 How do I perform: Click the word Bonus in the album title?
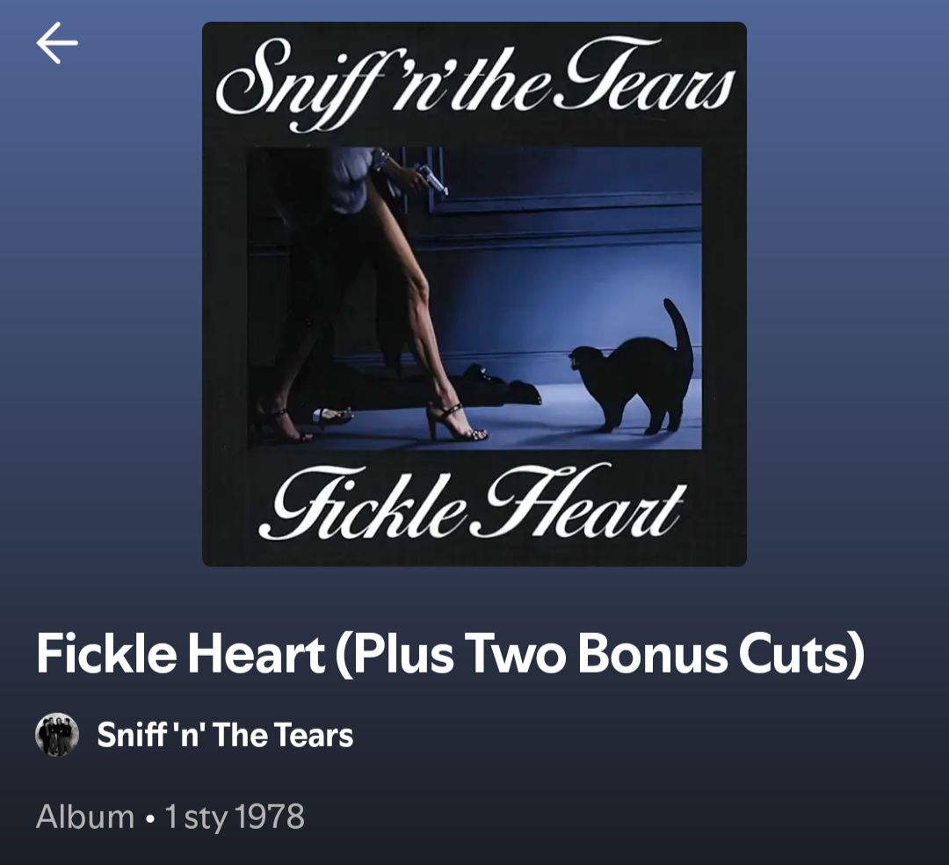pos(652,654)
